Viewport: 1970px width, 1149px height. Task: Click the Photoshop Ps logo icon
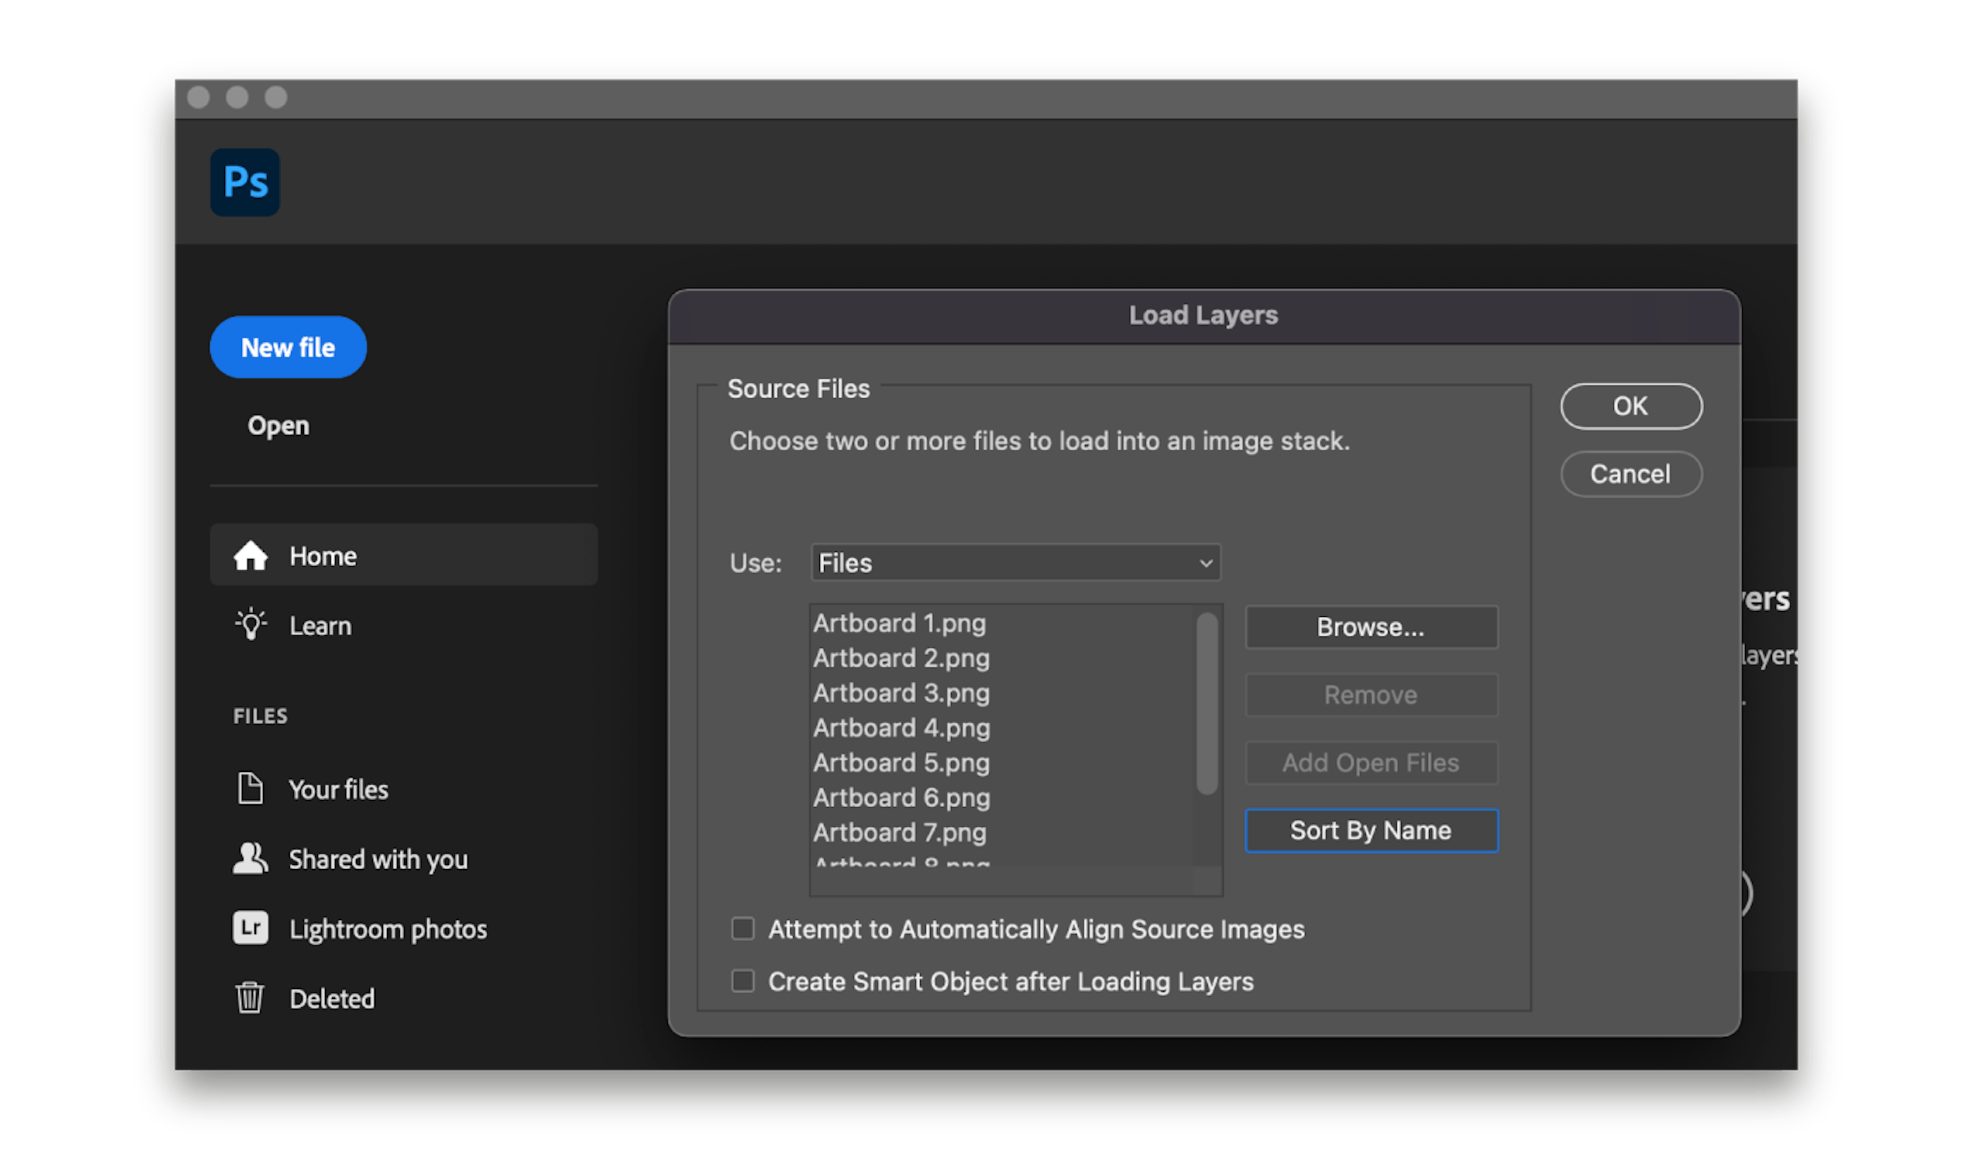click(245, 182)
